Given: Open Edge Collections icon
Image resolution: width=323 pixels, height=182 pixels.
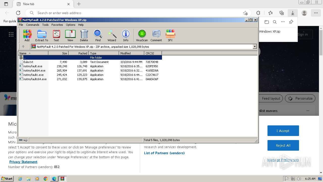Looking at the screenshot, I should pos(282,13).
